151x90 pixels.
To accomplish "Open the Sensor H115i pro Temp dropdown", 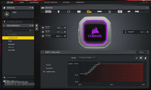I will point(87,57).
